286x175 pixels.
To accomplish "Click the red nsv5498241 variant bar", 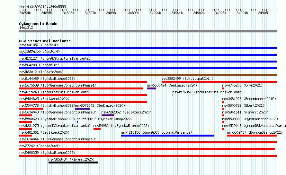I will [x=97, y=129].
